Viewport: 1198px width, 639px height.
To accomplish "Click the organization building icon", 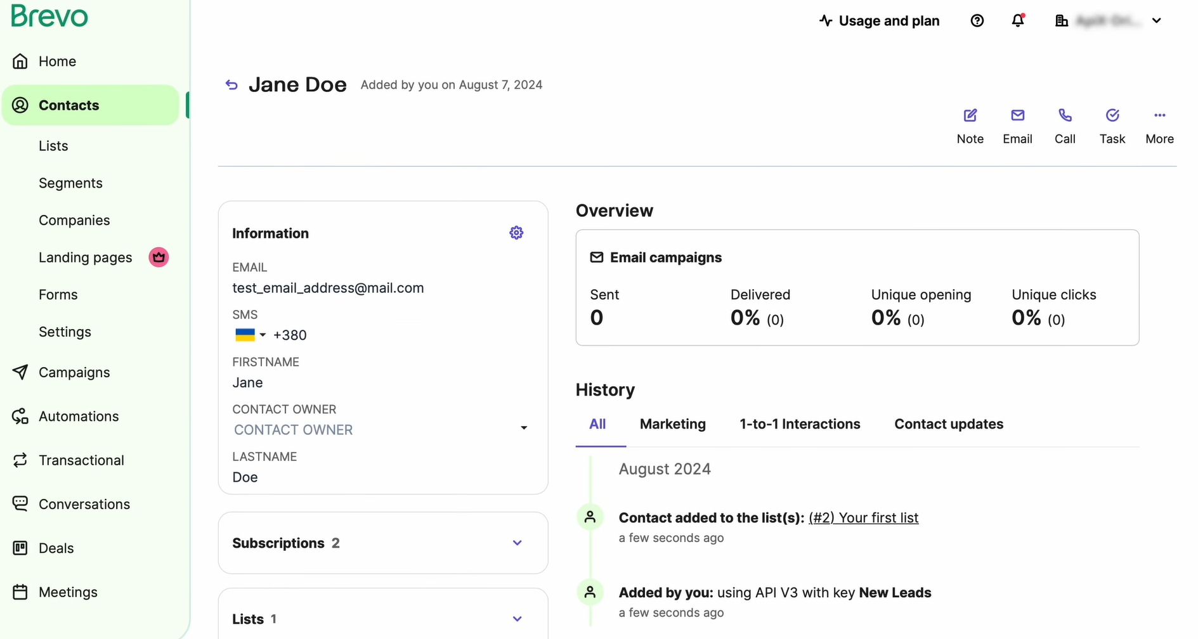I will (1062, 21).
